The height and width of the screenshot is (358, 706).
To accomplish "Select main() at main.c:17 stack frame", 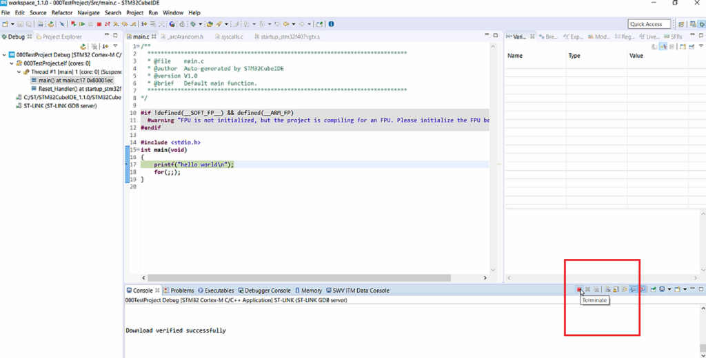I will [72, 81].
